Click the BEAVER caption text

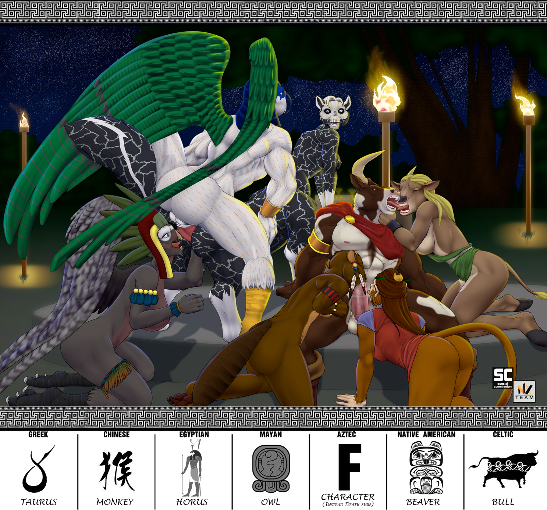coord(423,502)
